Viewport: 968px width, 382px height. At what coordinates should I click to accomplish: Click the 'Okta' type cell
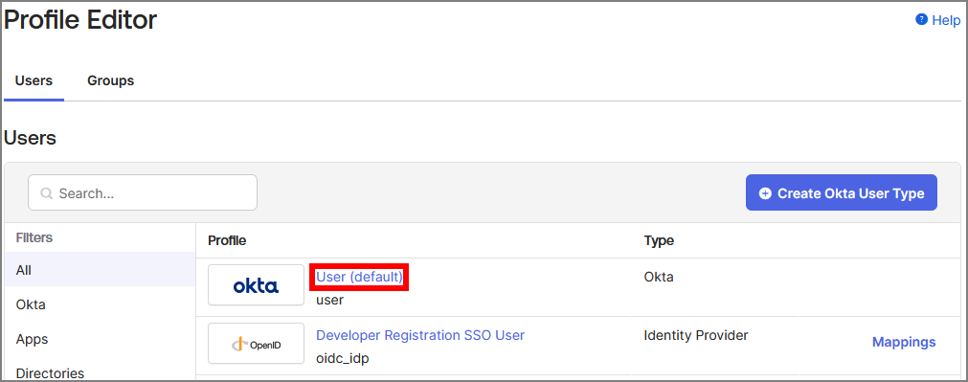coord(659,277)
